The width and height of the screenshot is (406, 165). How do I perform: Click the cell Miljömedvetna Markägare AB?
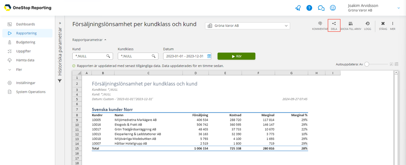[136, 120]
